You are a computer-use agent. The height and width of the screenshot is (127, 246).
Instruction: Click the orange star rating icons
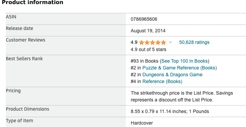[153, 43]
